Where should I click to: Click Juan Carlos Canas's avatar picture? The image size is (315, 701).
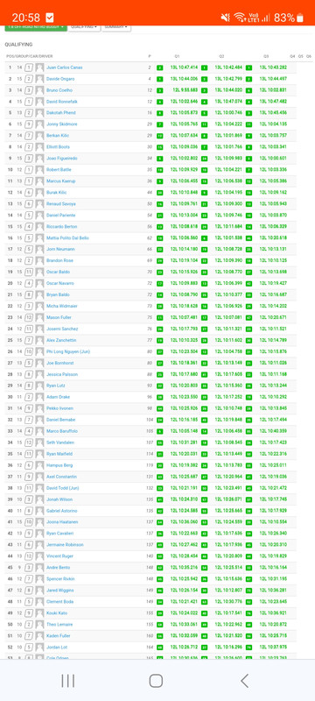click(39, 67)
